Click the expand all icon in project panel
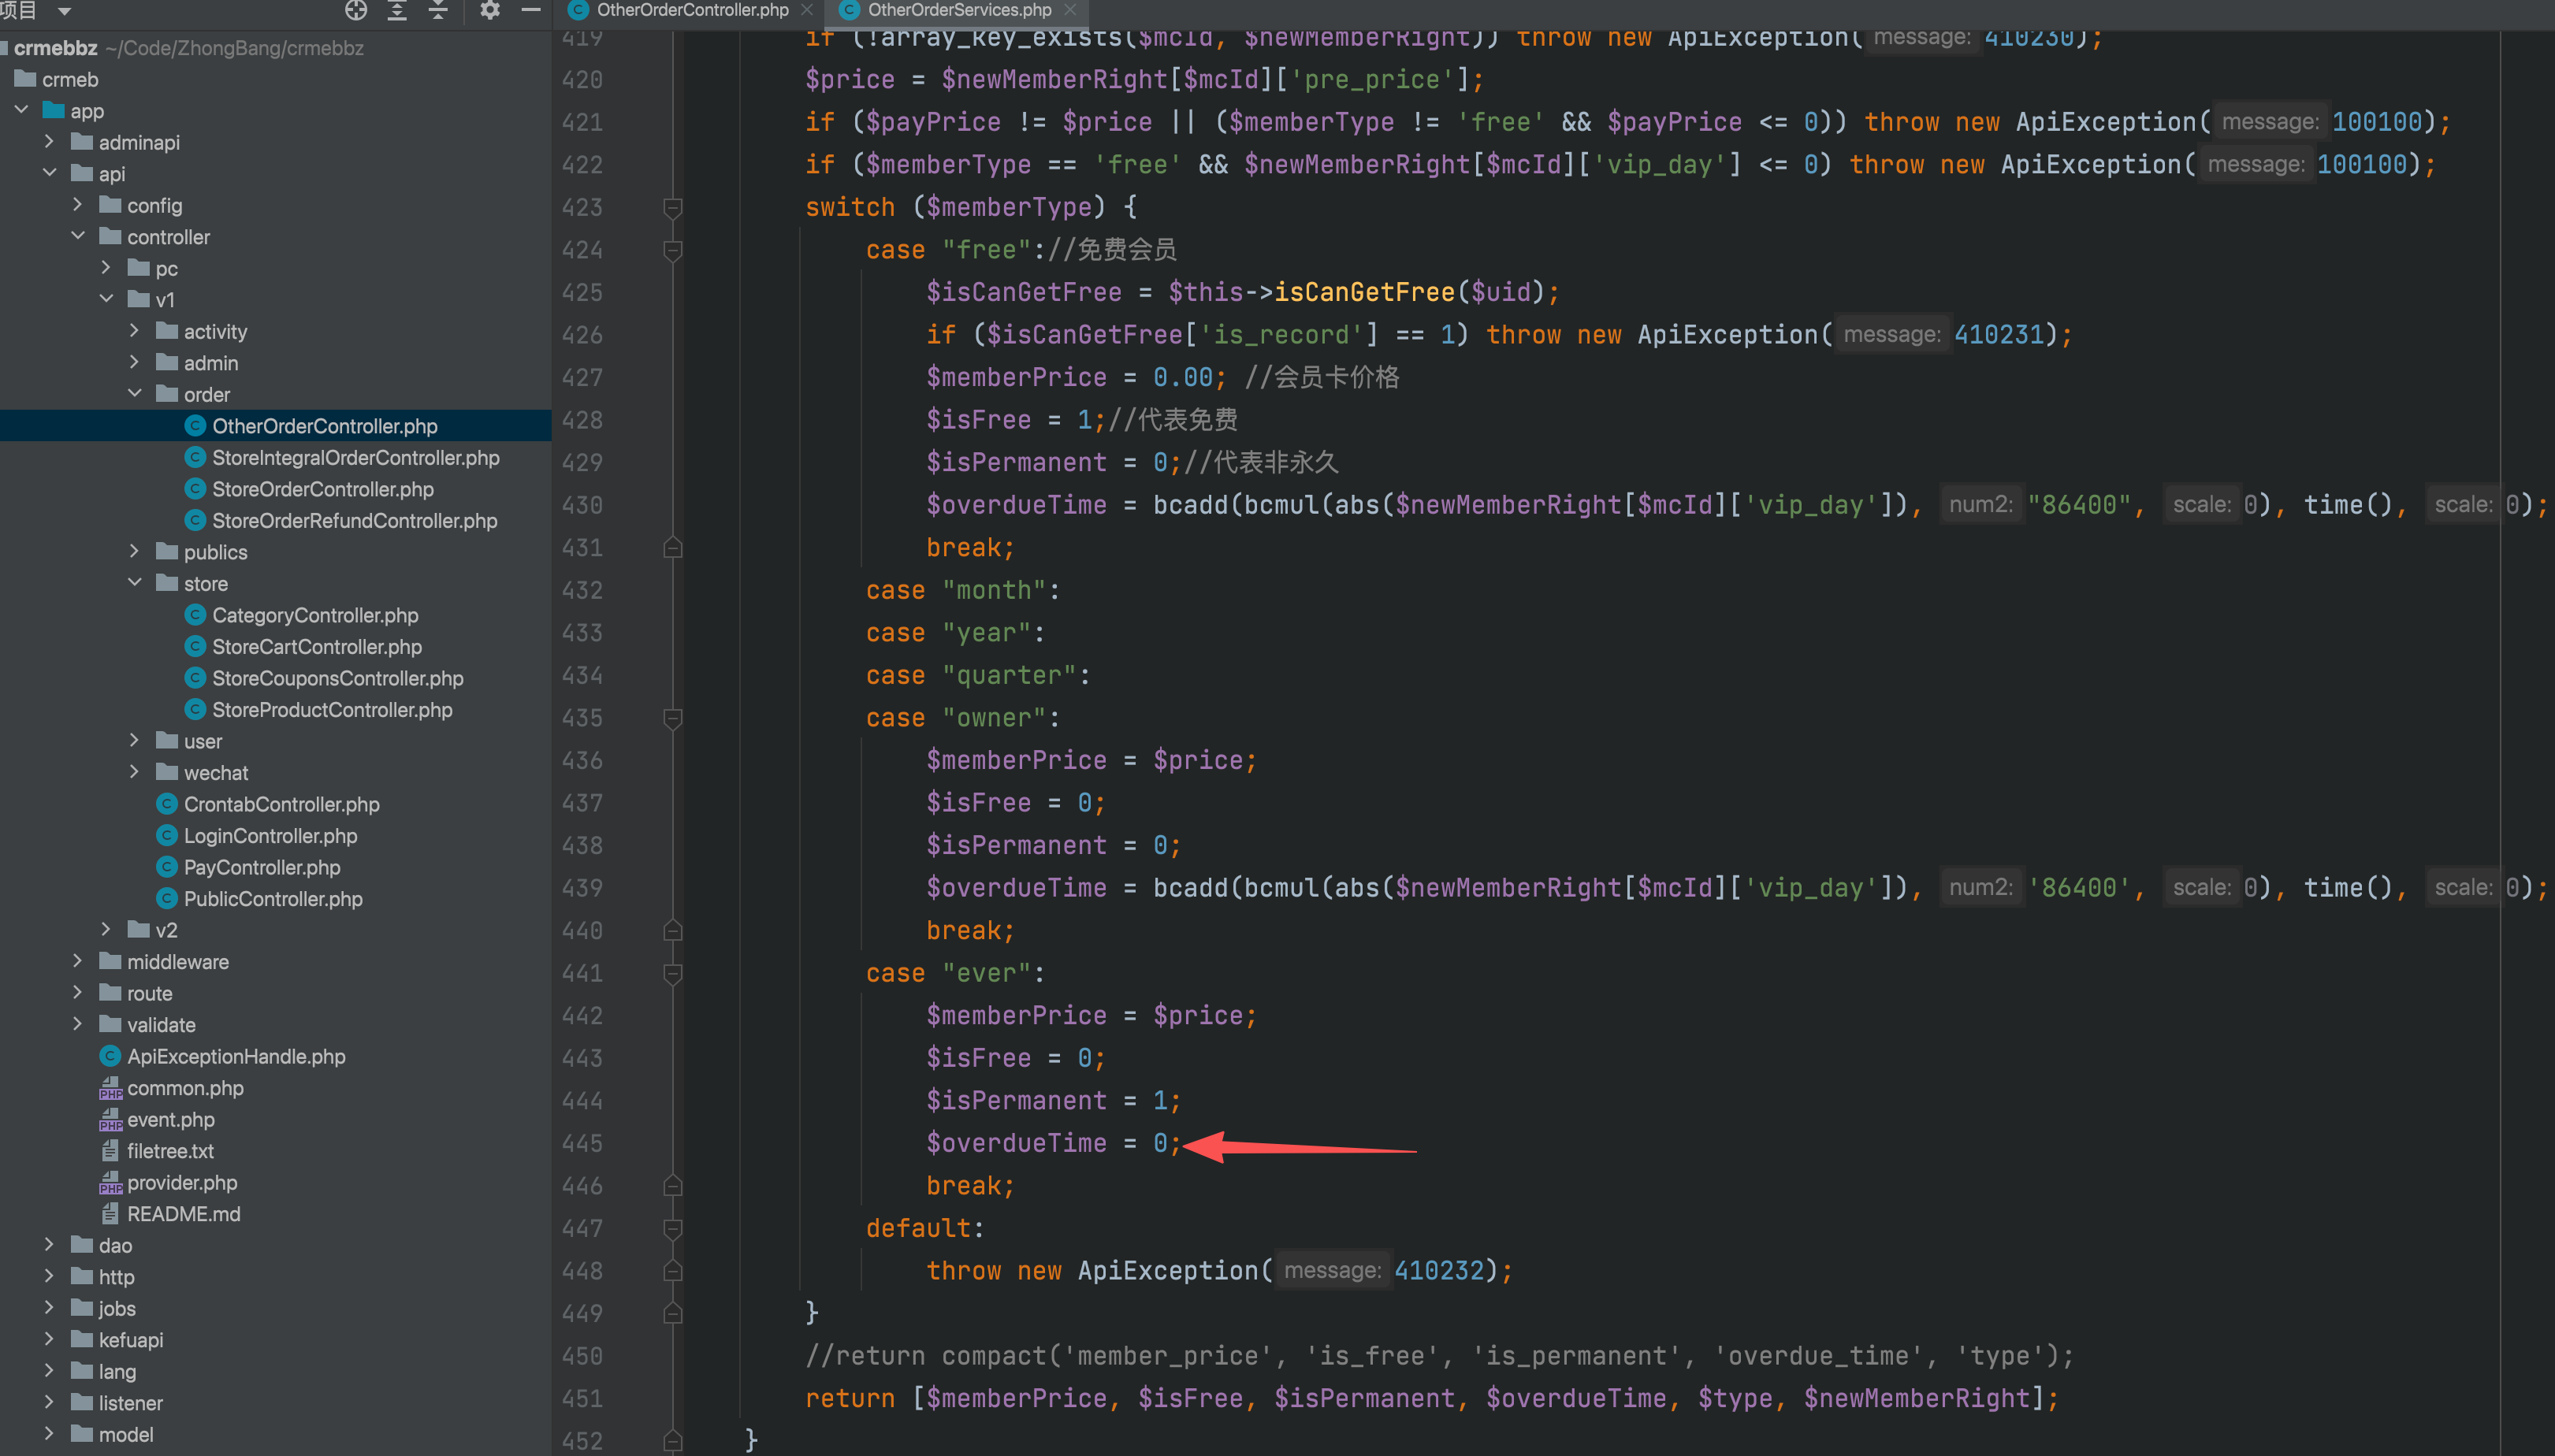 (x=397, y=10)
